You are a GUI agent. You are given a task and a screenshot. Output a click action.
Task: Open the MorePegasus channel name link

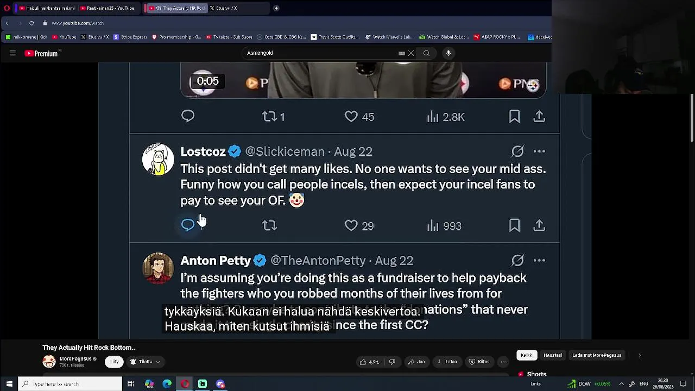(x=75, y=359)
